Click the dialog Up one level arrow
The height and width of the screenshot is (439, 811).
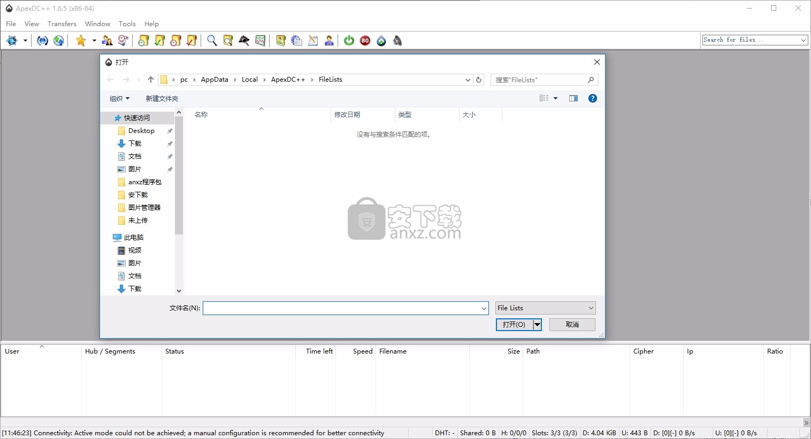click(x=151, y=80)
